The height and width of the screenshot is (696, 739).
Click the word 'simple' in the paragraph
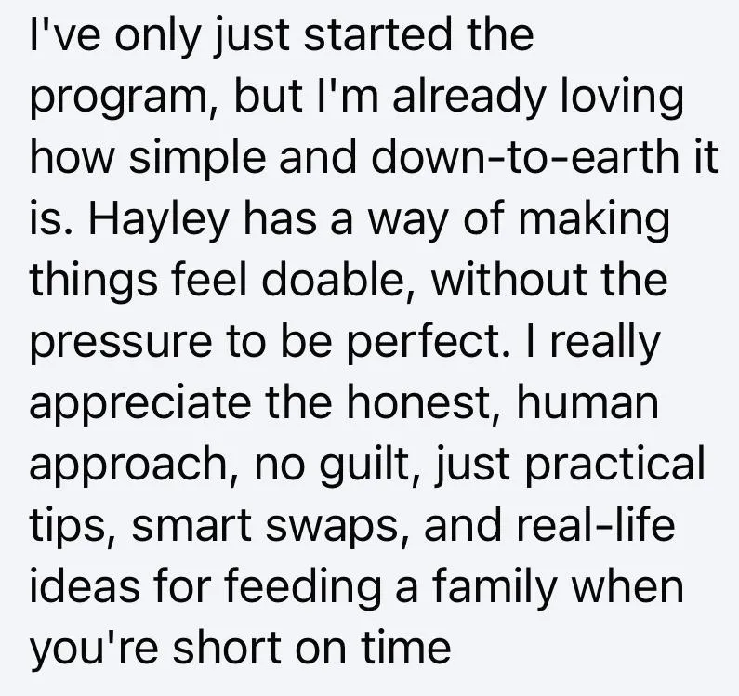[196, 158]
